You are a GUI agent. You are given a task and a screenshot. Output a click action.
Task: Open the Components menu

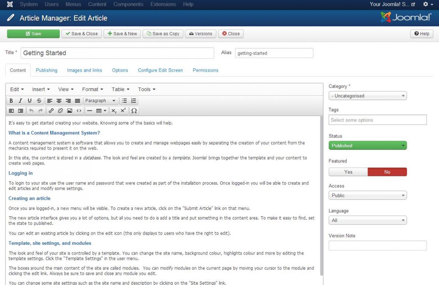tap(128, 4)
